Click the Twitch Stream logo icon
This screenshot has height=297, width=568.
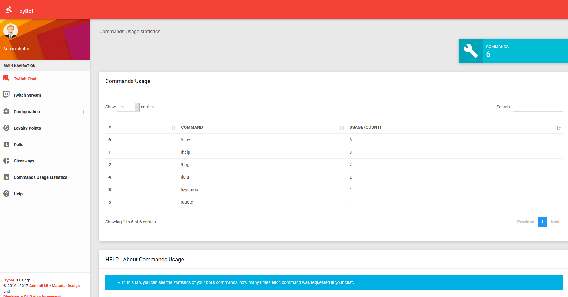click(x=6, y=95)
